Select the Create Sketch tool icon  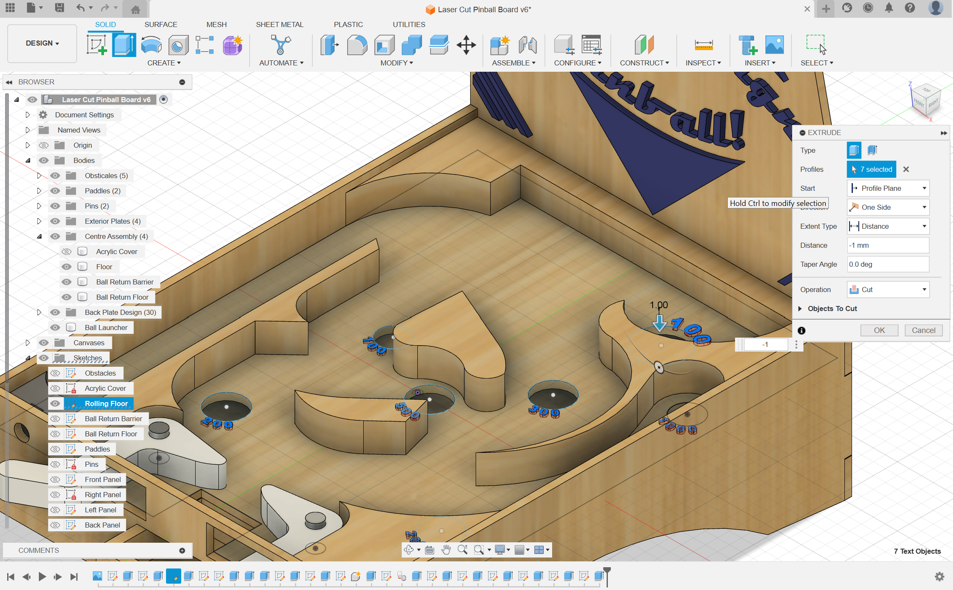(97, 45)
